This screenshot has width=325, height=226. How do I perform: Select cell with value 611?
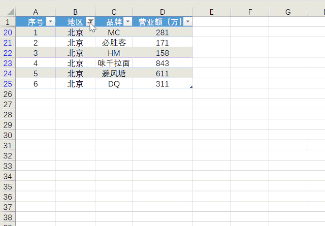(162, 74)
